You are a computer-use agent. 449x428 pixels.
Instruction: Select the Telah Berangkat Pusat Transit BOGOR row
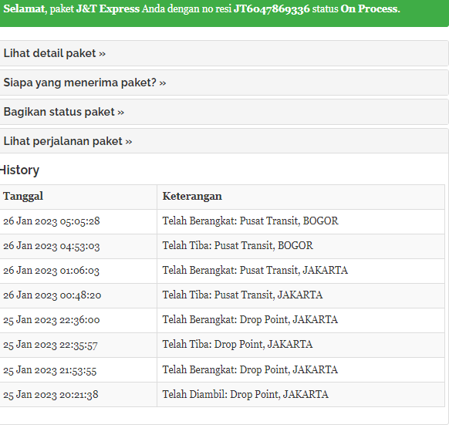222,221
